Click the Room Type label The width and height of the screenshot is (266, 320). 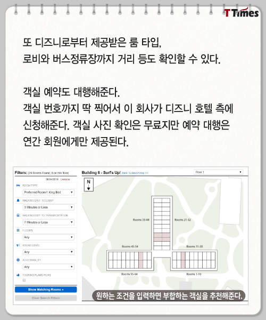point(30,185)
